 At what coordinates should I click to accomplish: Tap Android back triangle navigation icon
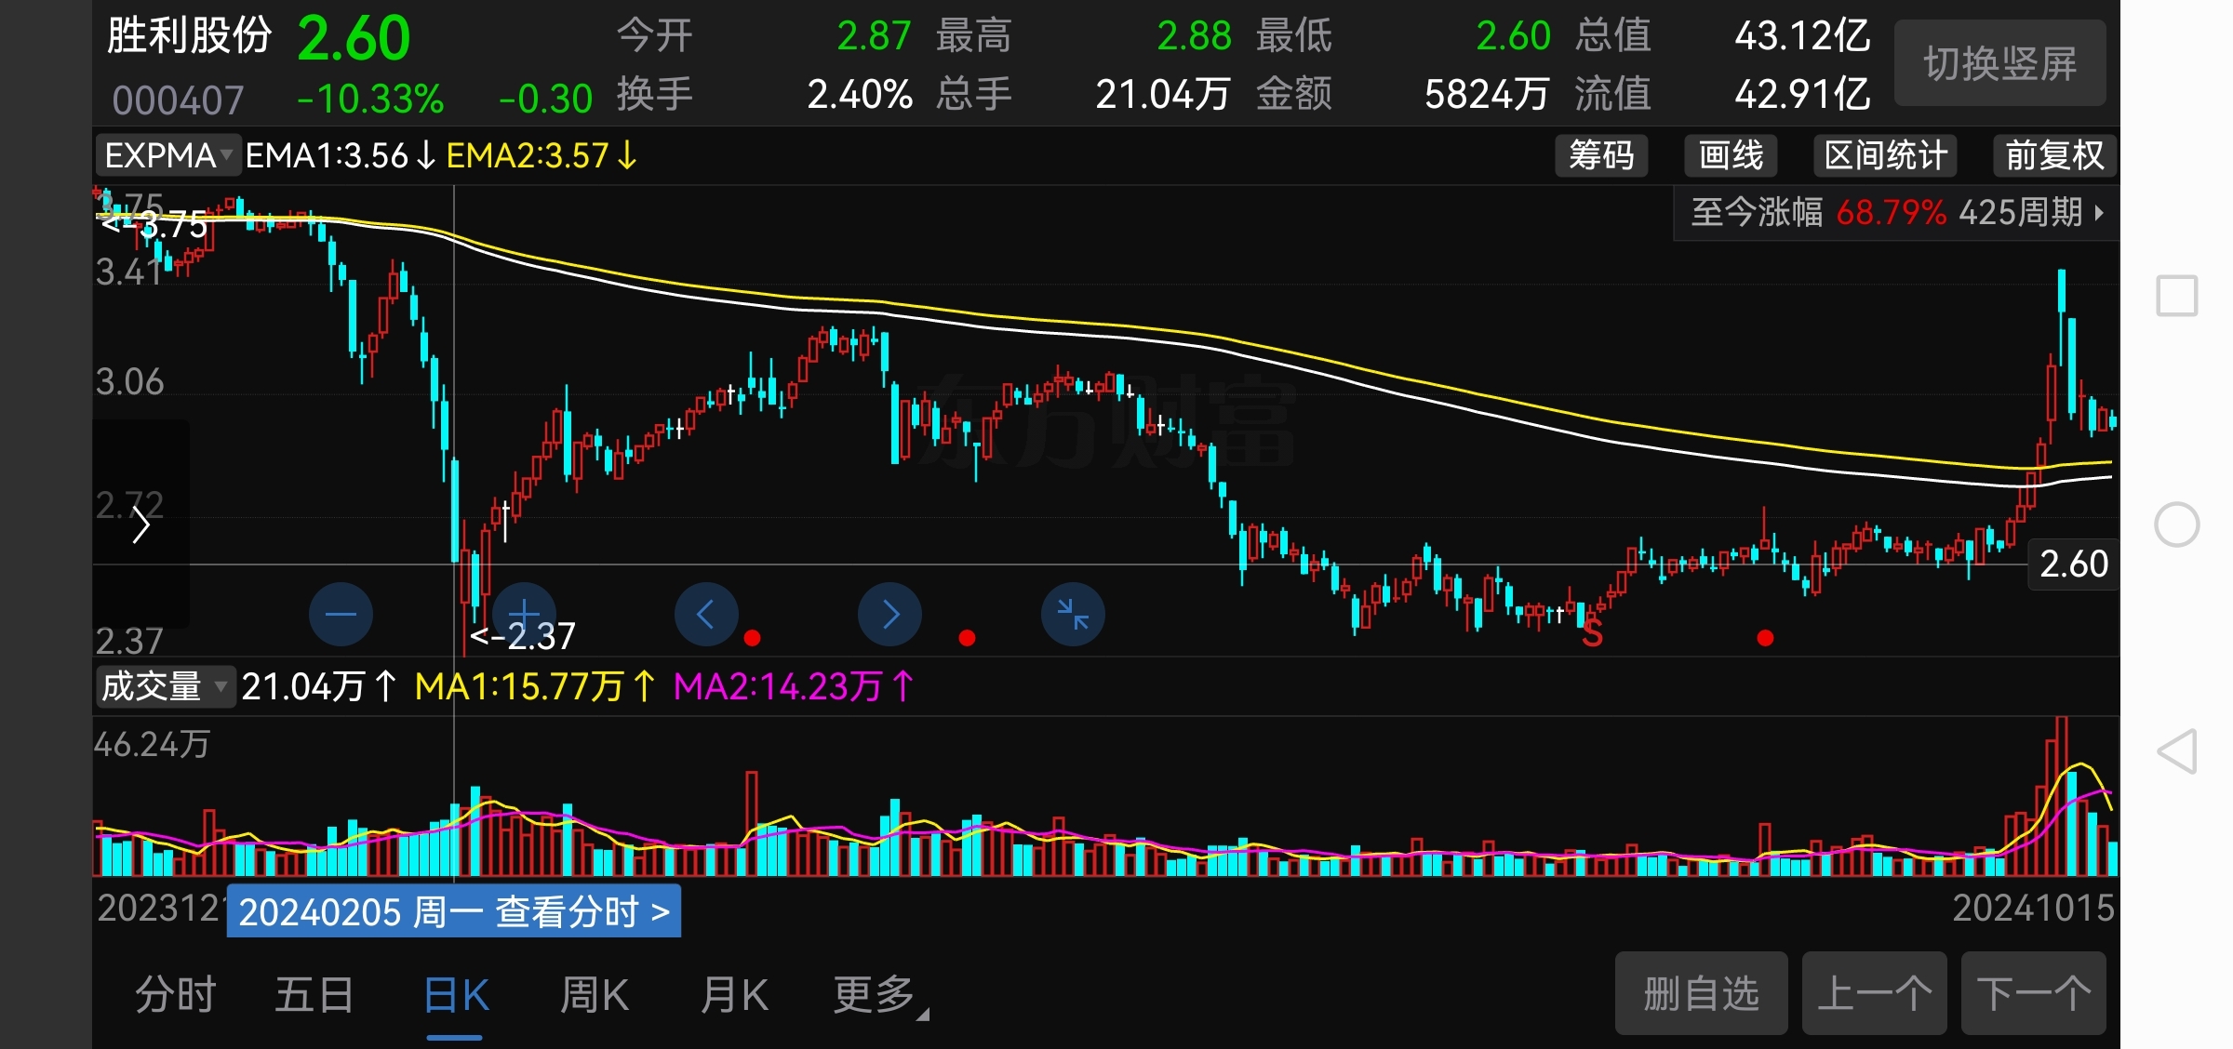(x=2177, y=751)
